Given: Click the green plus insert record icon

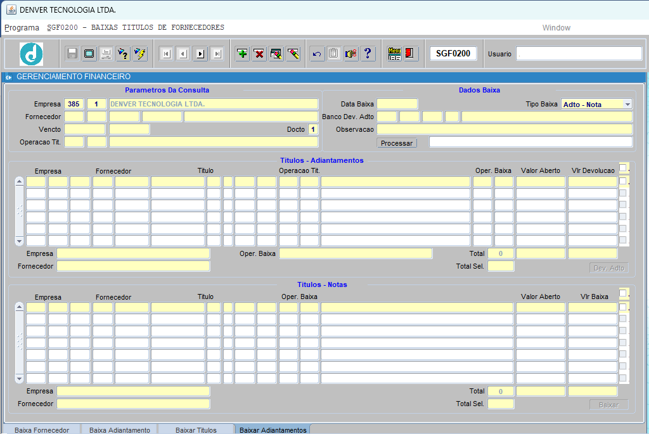Looking at the screenshot, I should [x=242, y=54].
